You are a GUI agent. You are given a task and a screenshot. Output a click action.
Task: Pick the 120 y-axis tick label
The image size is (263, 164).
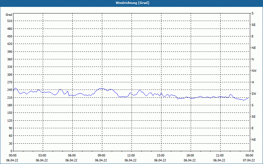[10, 120]
